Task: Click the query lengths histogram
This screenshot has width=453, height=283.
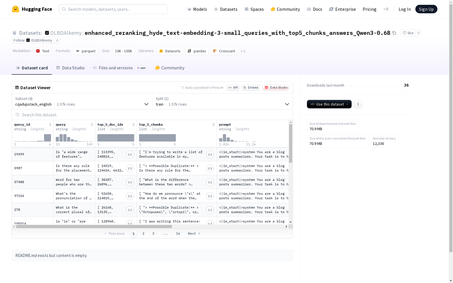Action: [x=74, y=138]
